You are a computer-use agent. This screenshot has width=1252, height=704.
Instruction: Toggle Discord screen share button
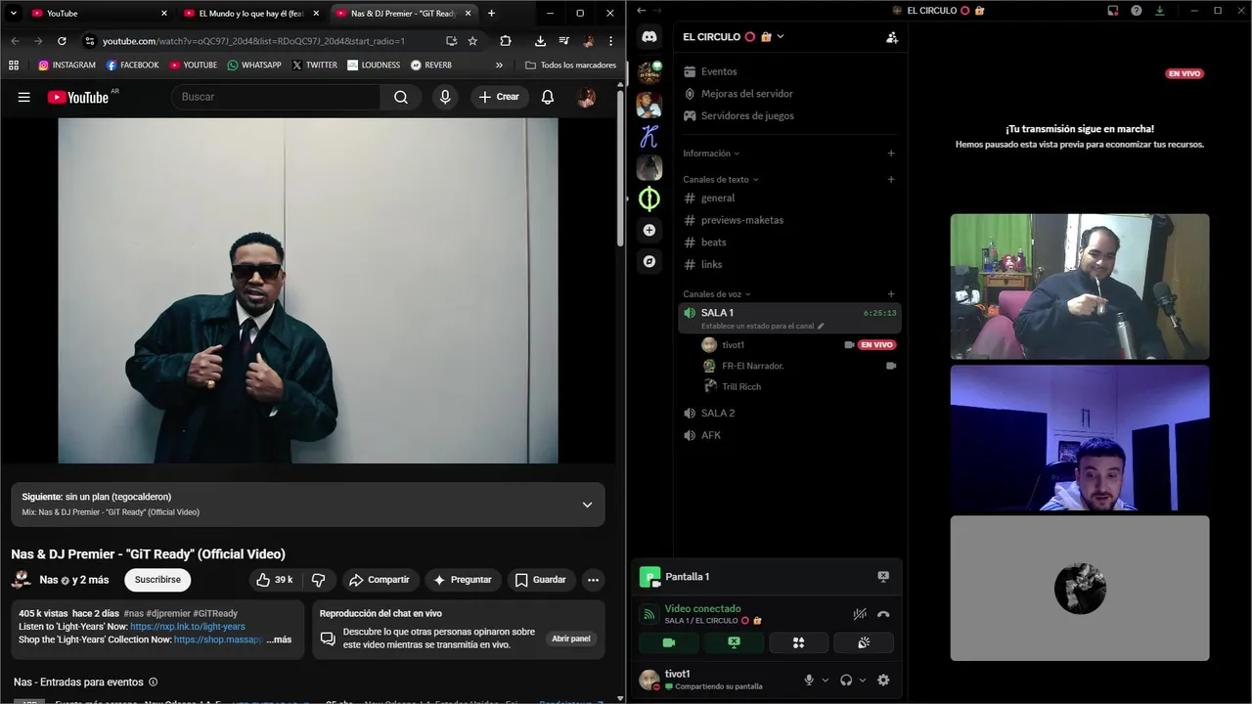pos(734,642)
